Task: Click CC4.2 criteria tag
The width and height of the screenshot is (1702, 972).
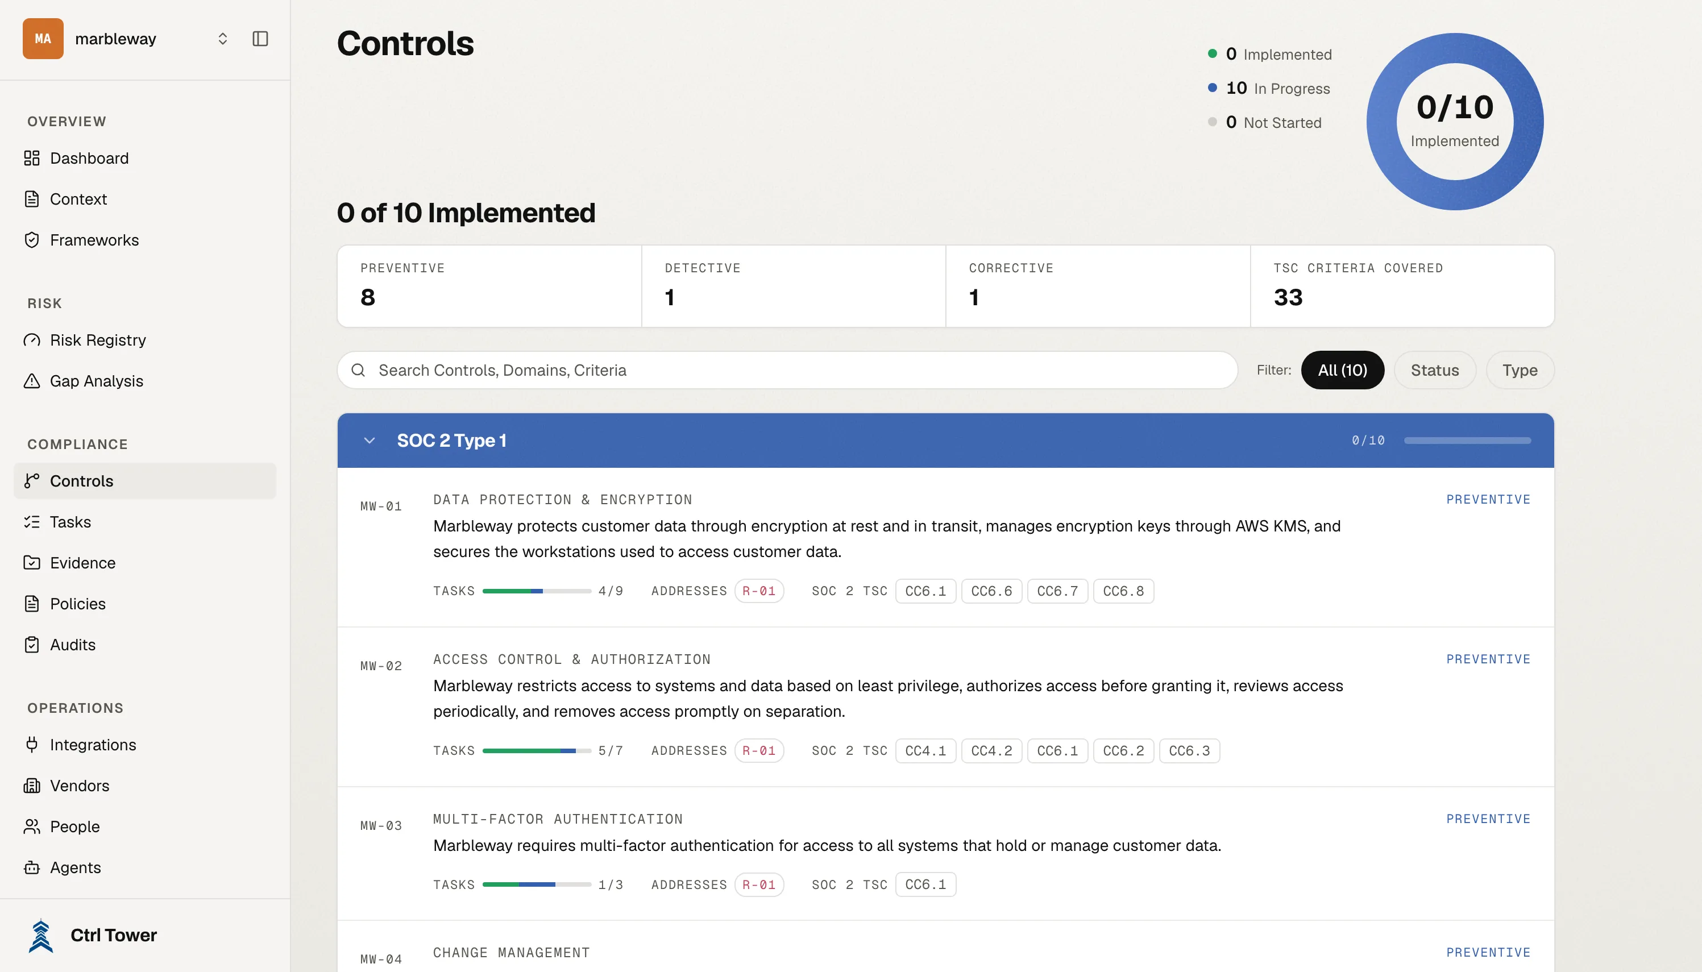Action: point(991,750)
